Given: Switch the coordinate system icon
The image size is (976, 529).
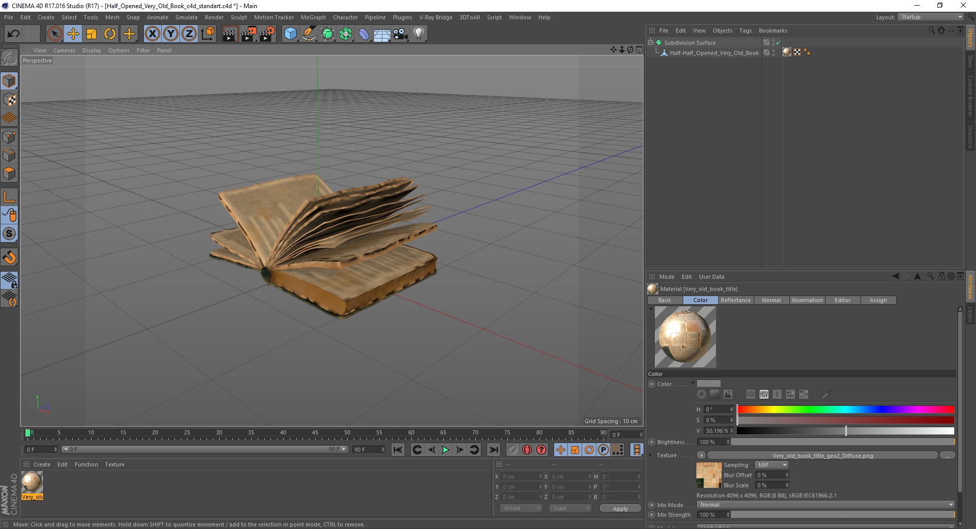Looking at the screenshot, I should (x=208, y=34).
